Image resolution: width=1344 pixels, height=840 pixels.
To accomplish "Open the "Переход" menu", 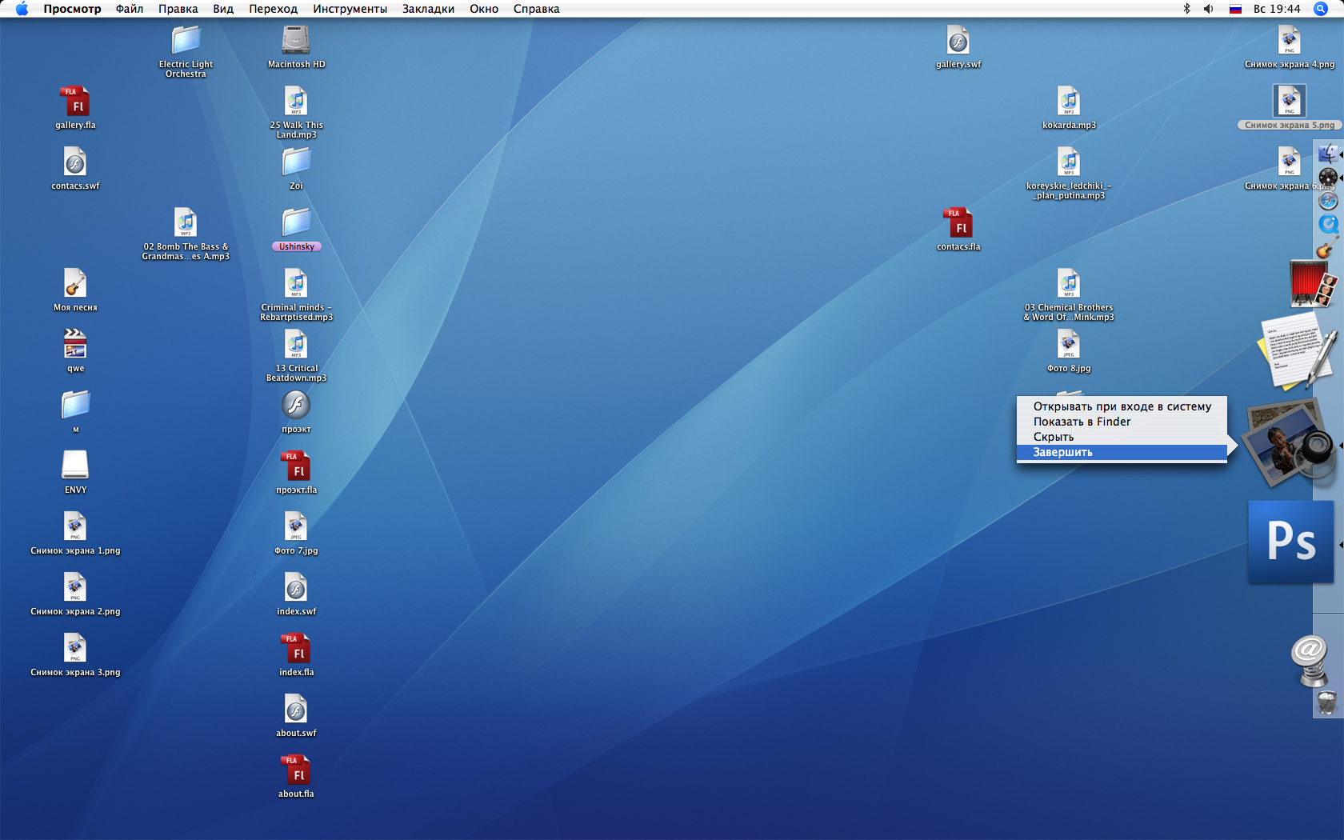I will click(273, 9).
